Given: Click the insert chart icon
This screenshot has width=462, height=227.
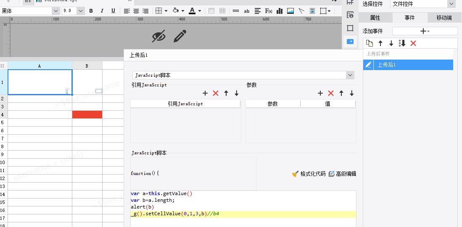Looking at the screenshot, I should [x=279, y=11].
